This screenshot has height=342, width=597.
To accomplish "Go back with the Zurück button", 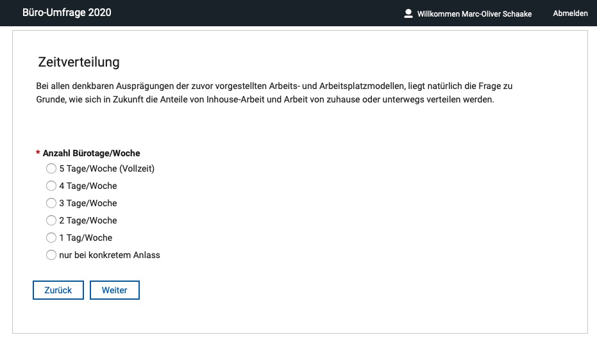I will [x=58, y=290].
